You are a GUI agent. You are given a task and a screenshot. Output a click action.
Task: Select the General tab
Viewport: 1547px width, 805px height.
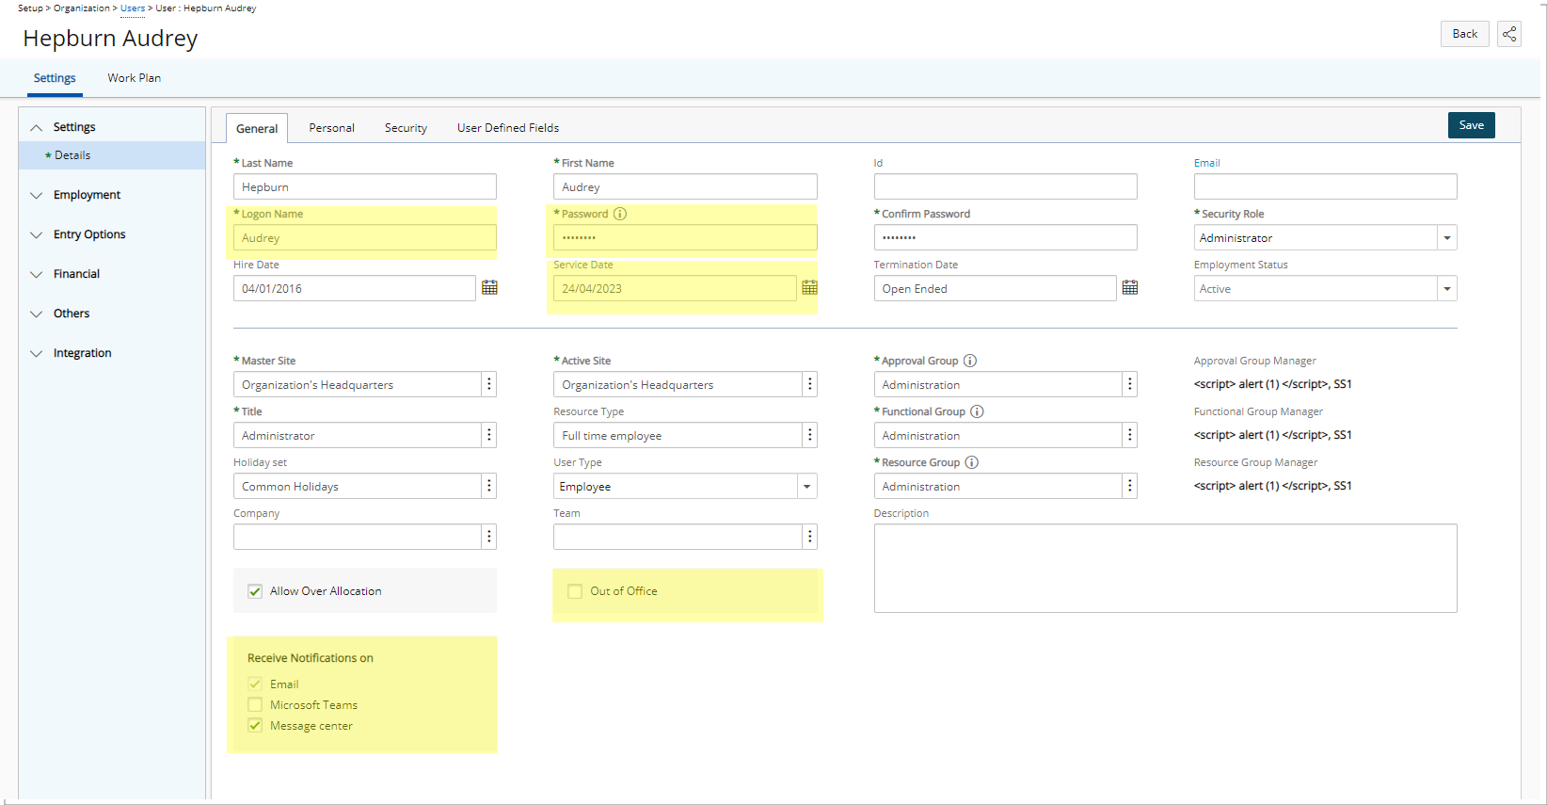[257, 129]
